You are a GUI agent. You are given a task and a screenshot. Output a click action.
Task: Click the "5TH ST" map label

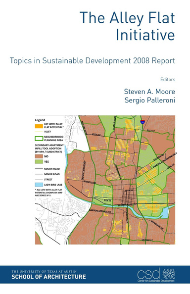(x=107, y=200)
